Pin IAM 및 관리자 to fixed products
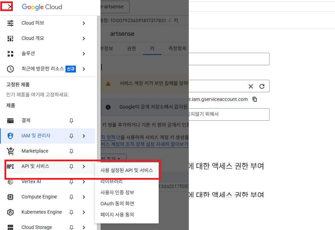Screen dimensions: 335x230 click(x=71, y=136)
